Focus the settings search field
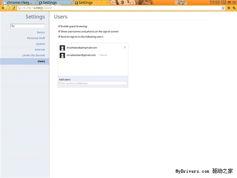The width and height of the screenshot is (237, 178). [x=27, y=26]
